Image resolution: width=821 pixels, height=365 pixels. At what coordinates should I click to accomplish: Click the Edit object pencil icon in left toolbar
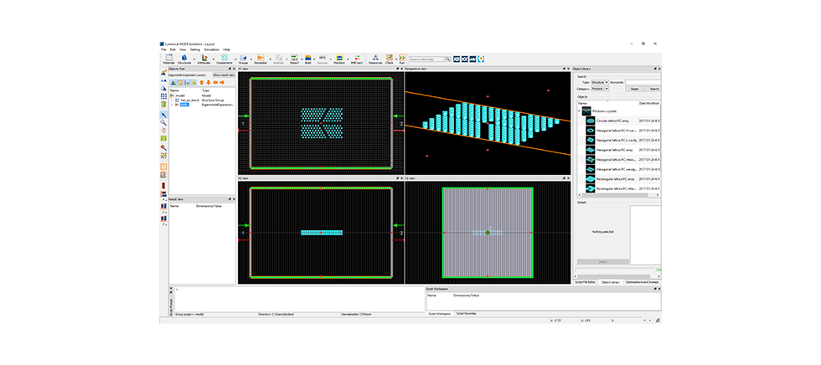[163, 72]
